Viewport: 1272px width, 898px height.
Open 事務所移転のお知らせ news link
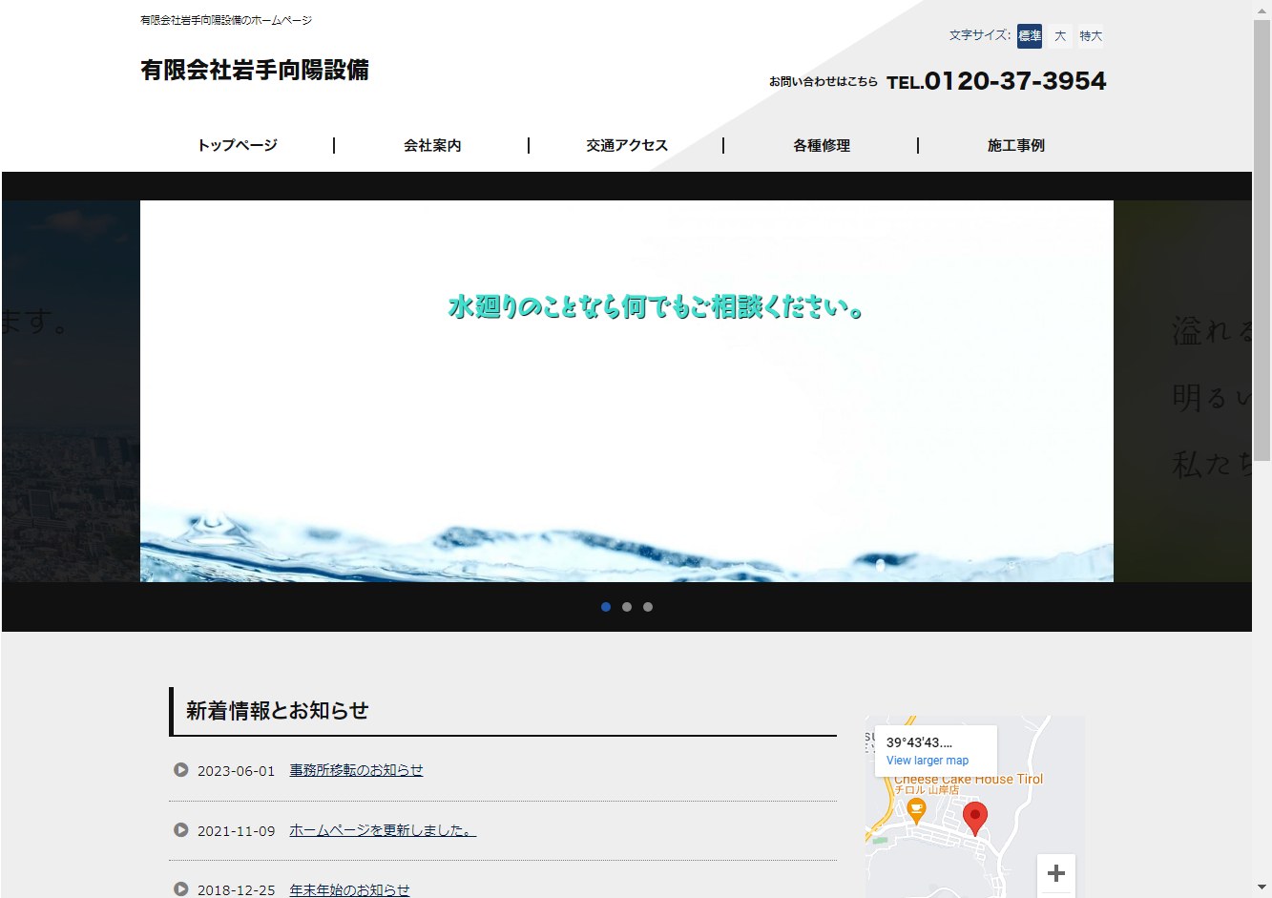pos(356,770)
